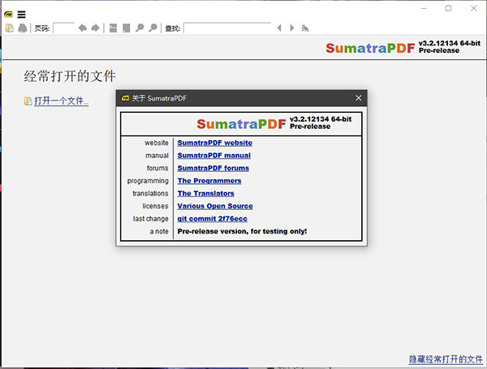
Task: Click the page number input field
Action: click(63, 28)
